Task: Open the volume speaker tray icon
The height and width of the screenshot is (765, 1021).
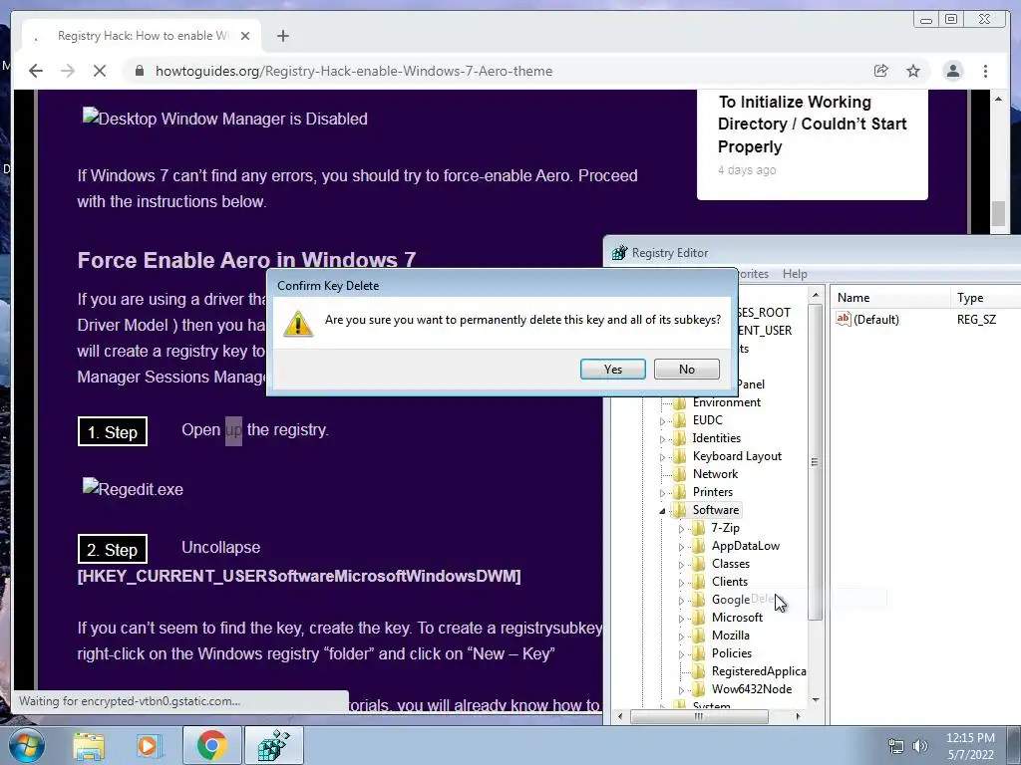Action: coord(920,746)
